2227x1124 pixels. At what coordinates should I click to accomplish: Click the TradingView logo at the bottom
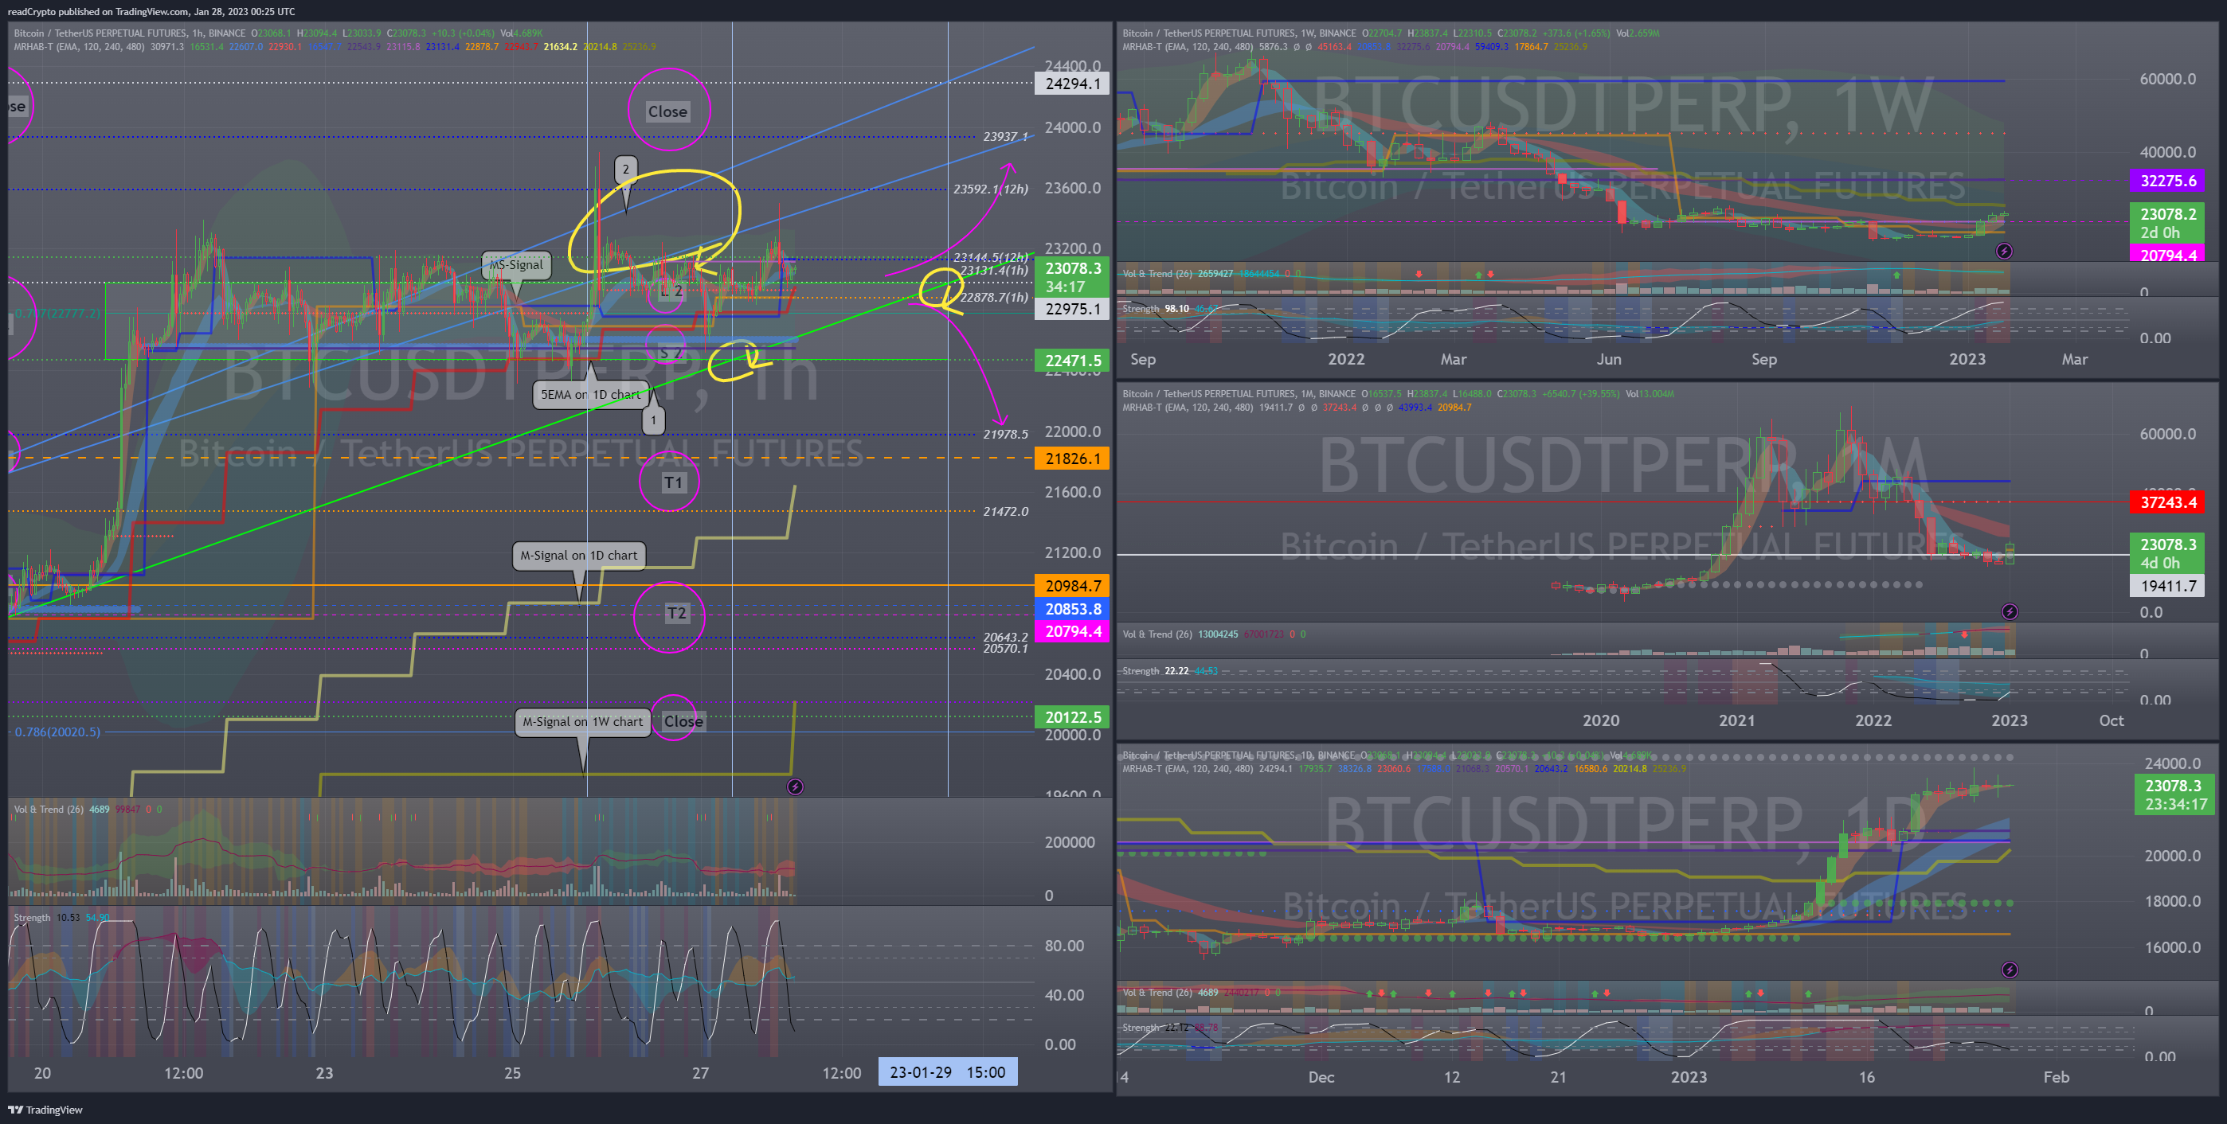45,1110
